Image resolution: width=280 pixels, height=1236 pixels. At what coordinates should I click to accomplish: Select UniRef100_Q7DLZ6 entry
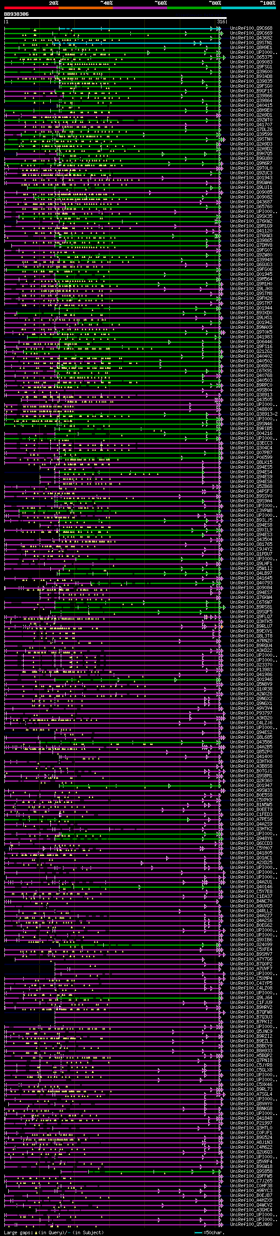click(x=251, y=129)
